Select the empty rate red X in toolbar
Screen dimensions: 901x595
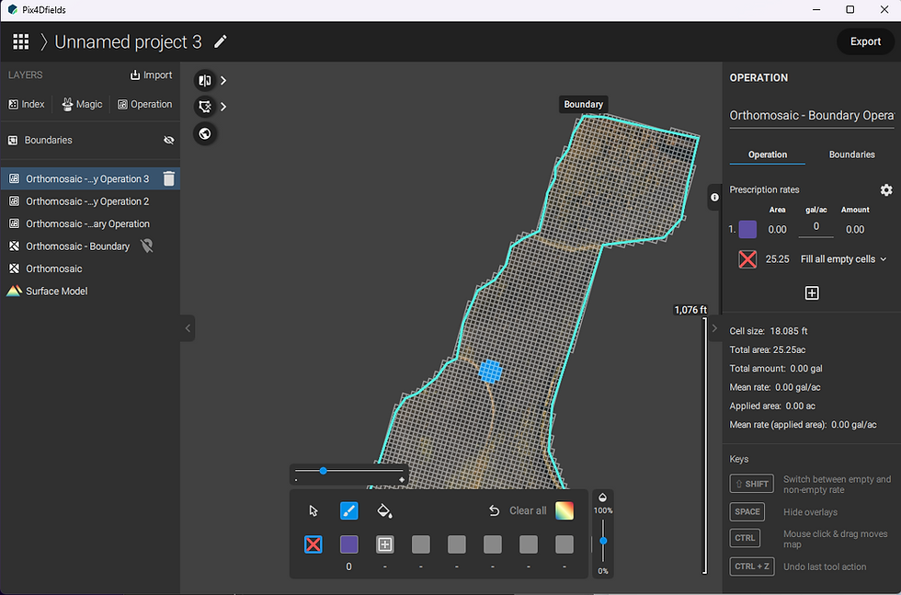pos(314,544)
